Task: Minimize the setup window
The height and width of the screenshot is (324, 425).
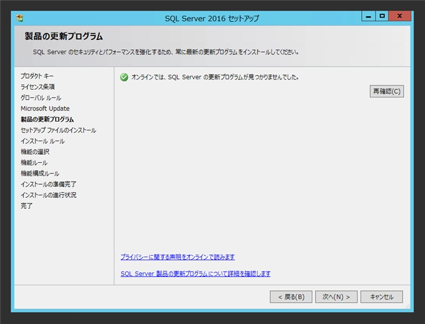Action: click(x=368, y=16)
